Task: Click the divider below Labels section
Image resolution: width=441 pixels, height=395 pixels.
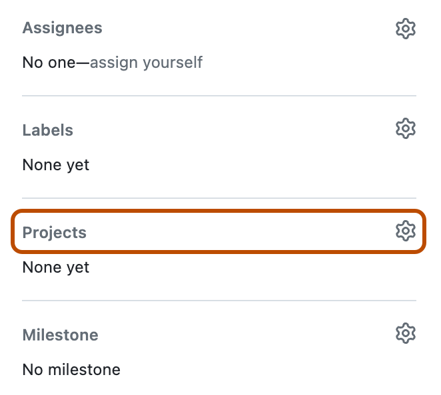Action: (219, 198)
